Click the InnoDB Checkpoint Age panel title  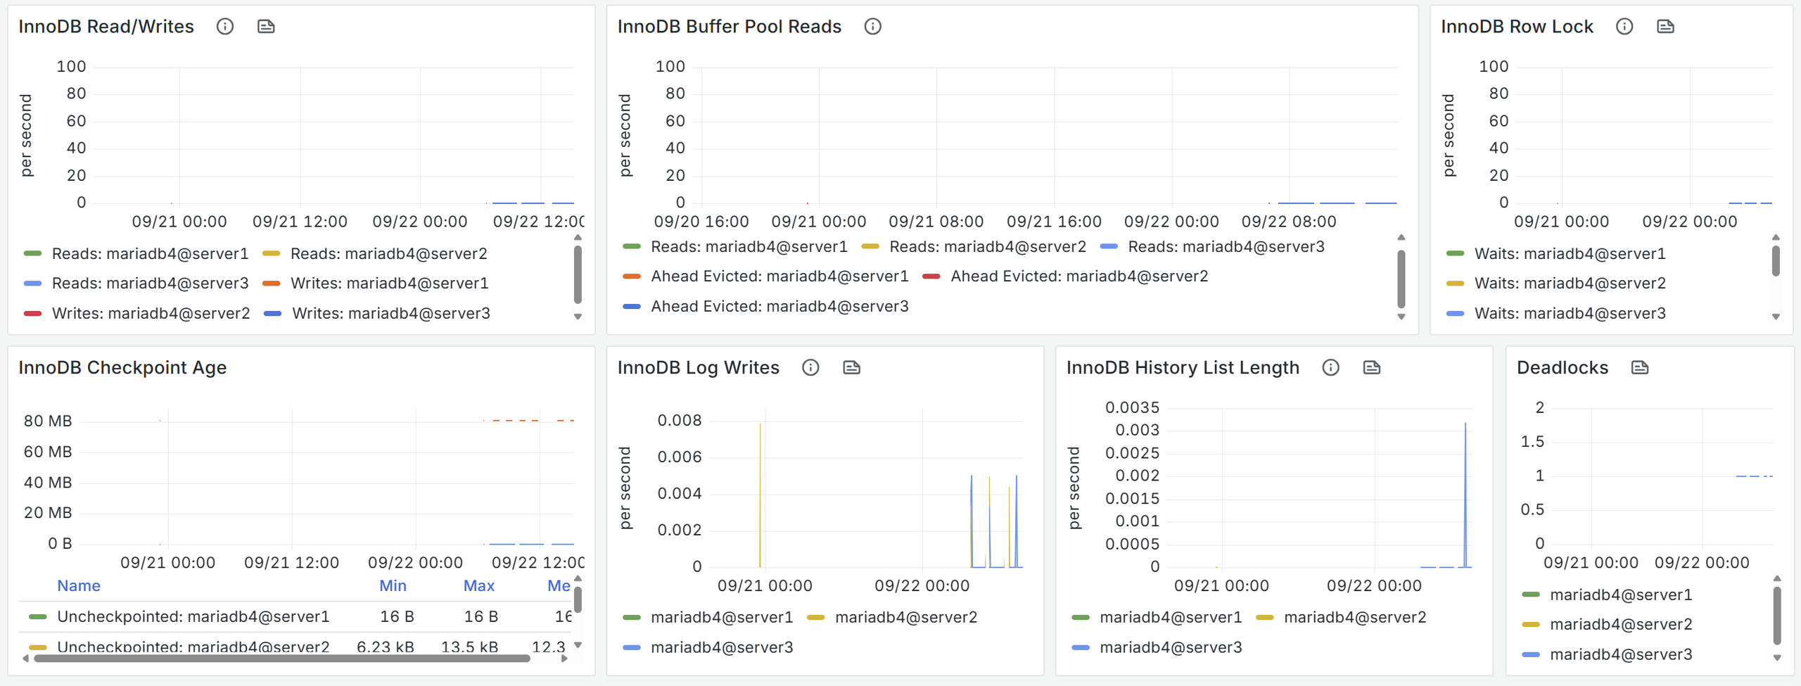[122, 367]
